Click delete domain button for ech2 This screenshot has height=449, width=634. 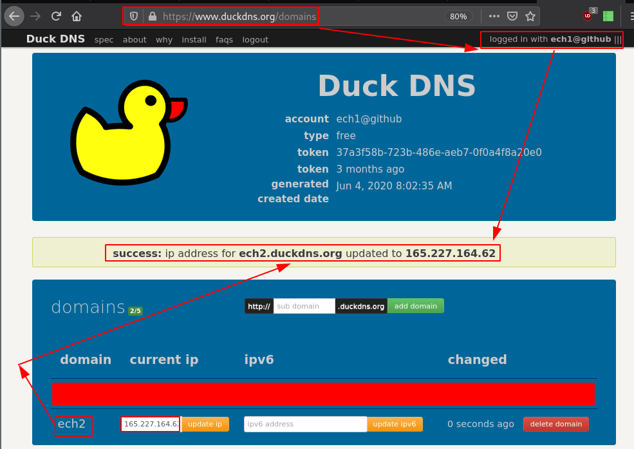point(556,424)
